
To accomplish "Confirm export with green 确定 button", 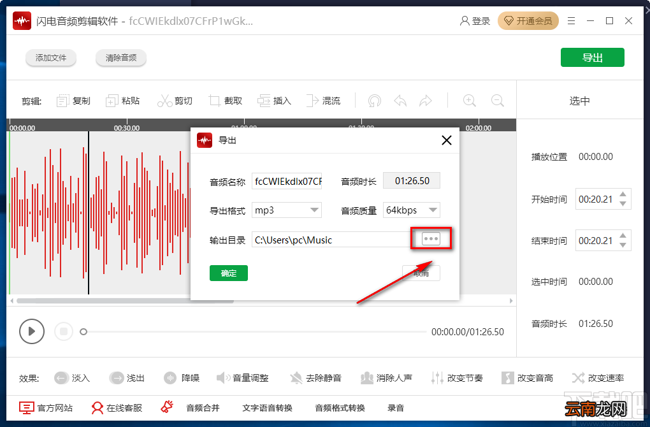I will pyautogui.click(x=228, y=273).
